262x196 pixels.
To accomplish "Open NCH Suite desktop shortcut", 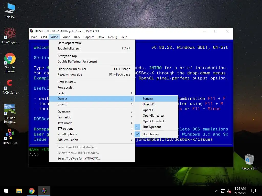I will click(x=10, y=87).
